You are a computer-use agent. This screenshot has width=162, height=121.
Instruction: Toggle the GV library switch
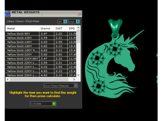click(x=62, y=22)
